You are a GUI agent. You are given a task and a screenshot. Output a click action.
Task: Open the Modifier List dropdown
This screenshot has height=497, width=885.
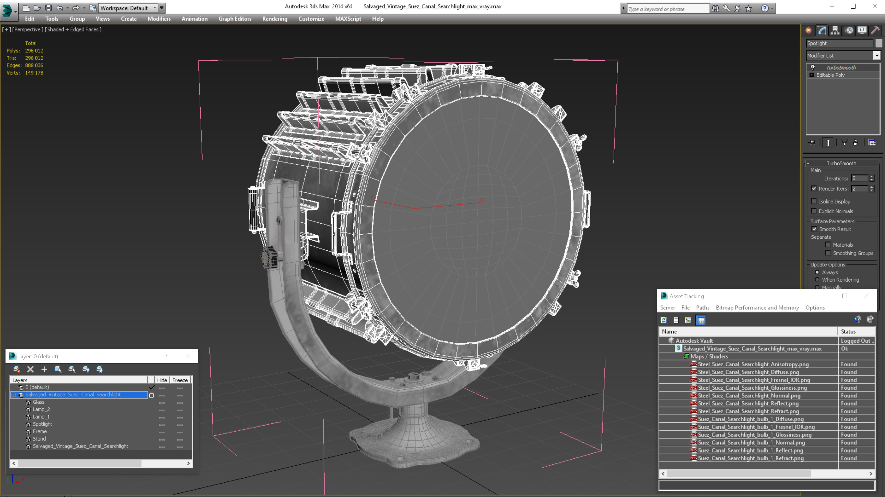(x=877, y=56)
